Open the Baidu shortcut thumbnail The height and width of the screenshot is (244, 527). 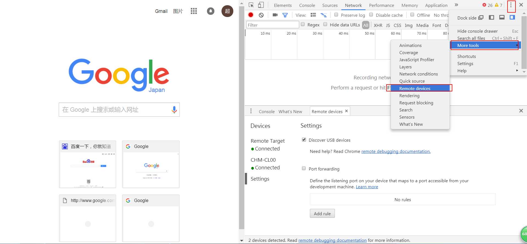88,164
